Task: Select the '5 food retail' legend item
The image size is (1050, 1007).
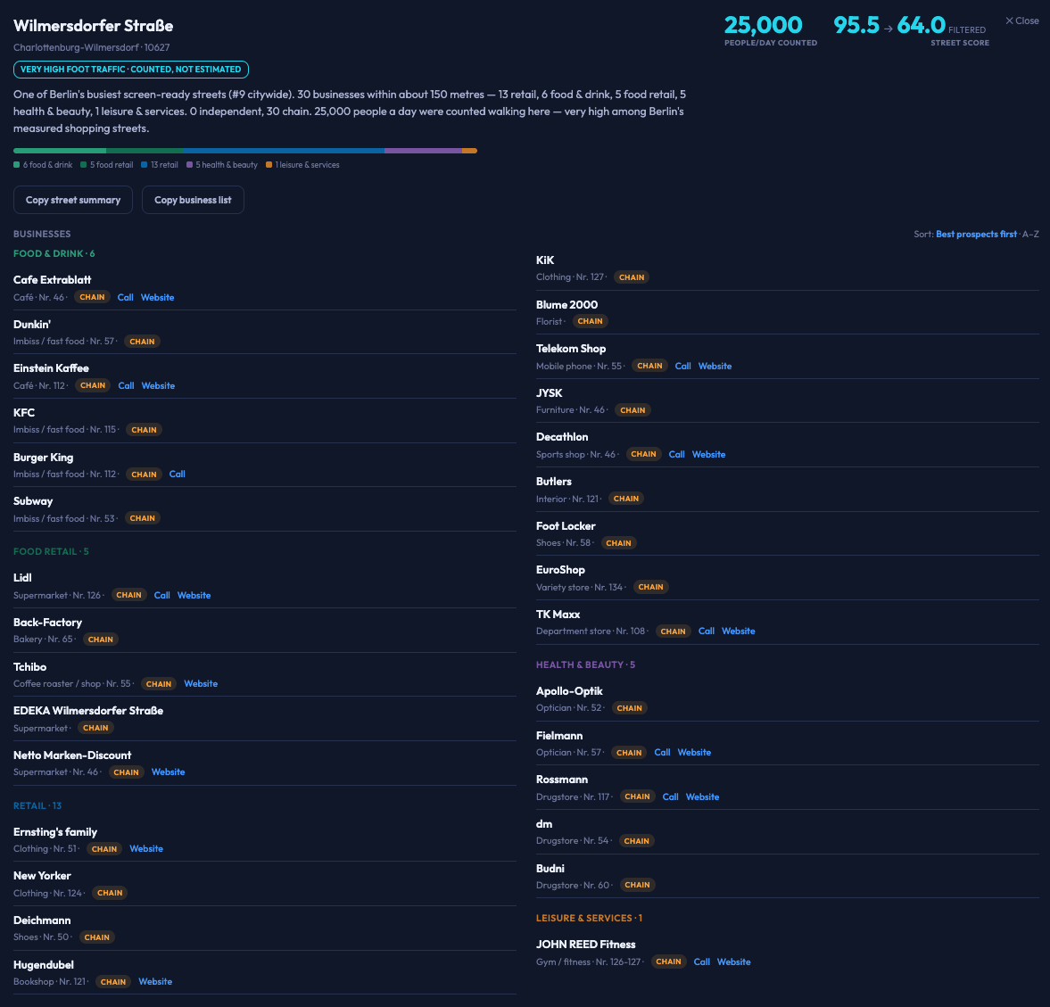Action: tap(106, 165)
